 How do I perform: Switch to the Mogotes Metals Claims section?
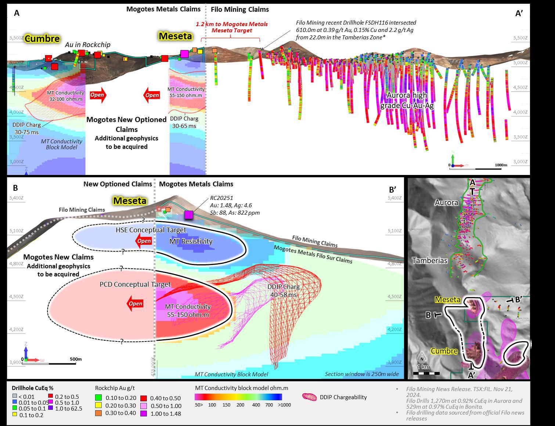[x=164, y=9]
